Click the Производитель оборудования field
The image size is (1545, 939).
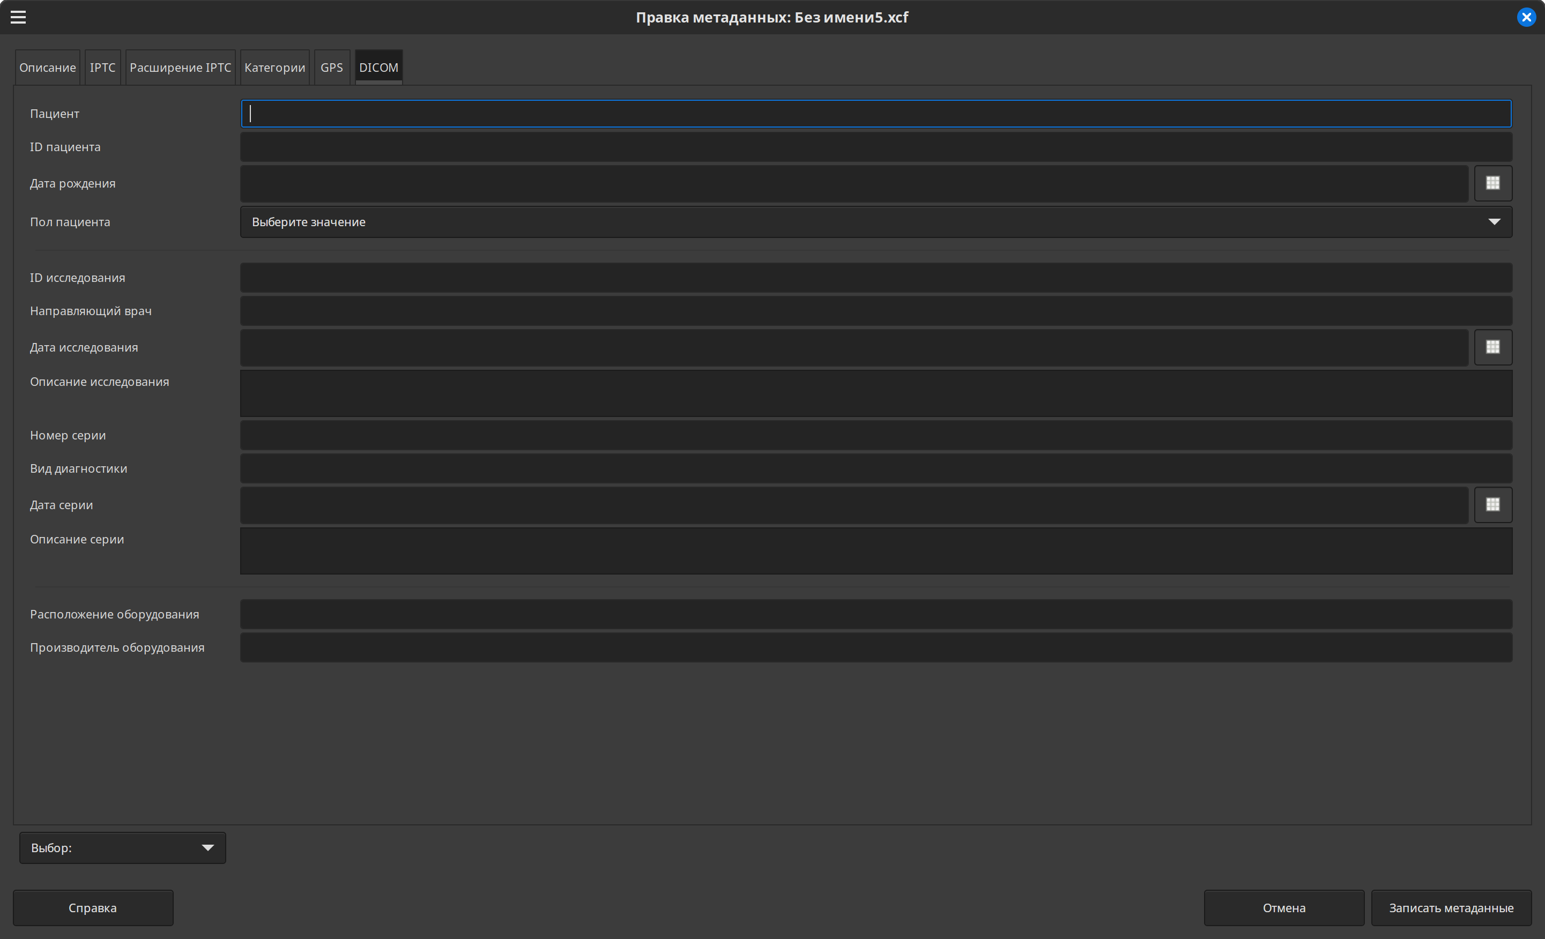(x=875, y=647)
